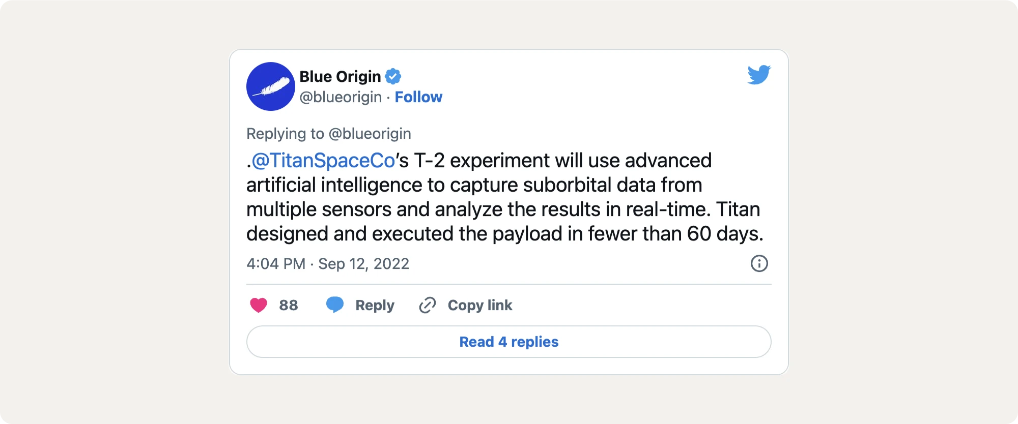
Task: Click the blue verified checkmark badge
Action: [393, 77]
